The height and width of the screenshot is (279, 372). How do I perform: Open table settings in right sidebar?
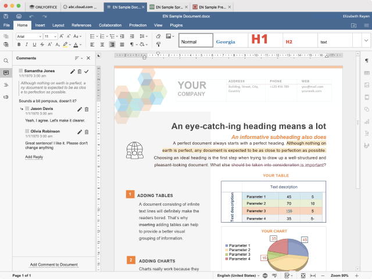point(366,73)
